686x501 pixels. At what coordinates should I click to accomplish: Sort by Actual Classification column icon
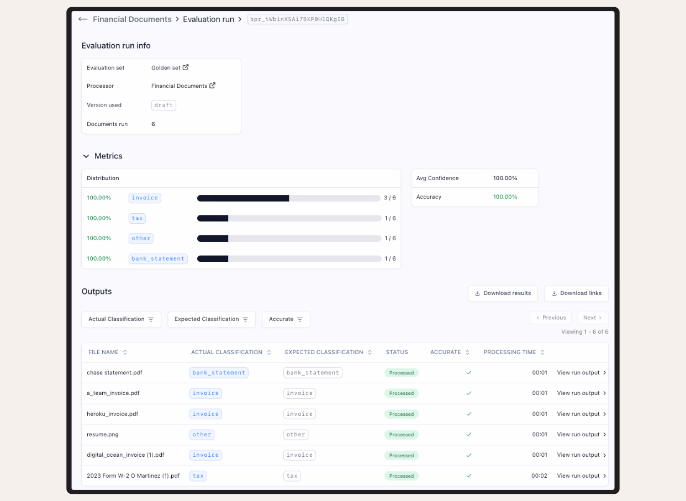point(269,352)
